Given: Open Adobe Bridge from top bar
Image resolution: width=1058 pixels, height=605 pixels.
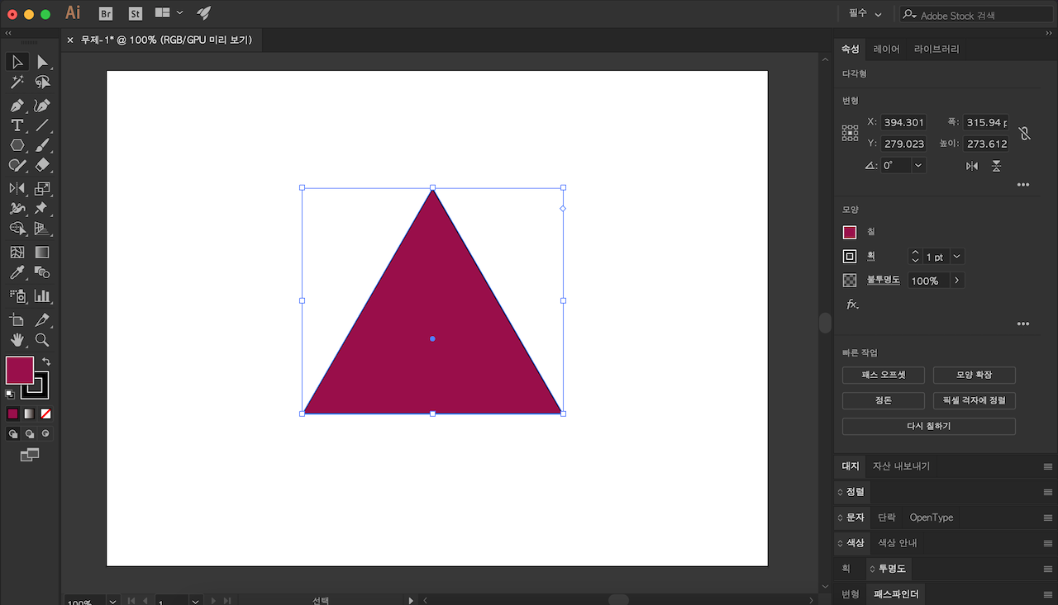Looking at the screenshot, I should coord(106,14).
